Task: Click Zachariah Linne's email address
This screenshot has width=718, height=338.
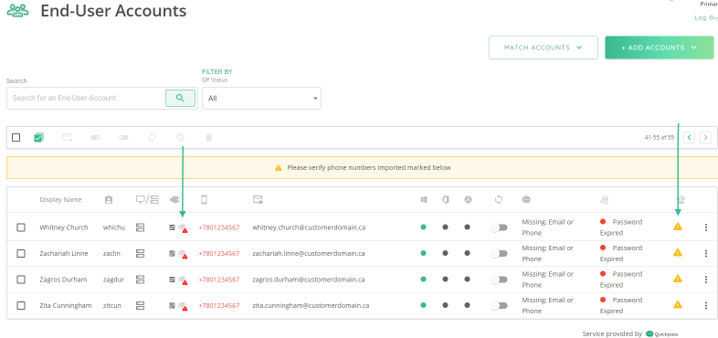Action: coord(308,254)
